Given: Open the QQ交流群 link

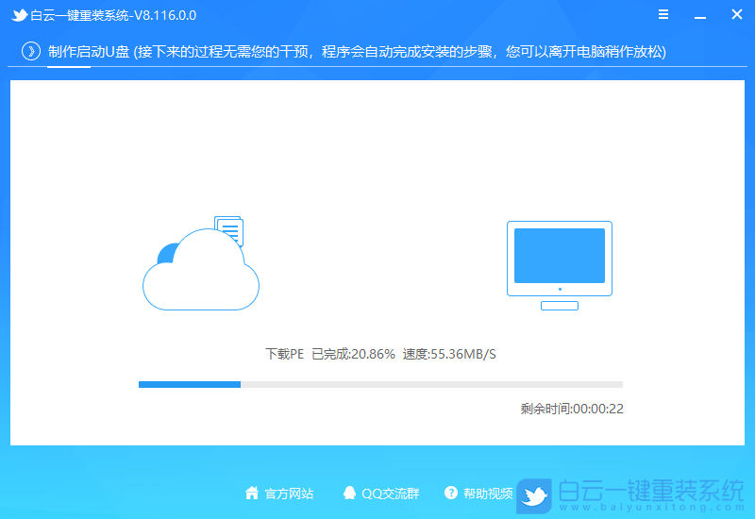Looking at the screenshot, I should (x=391, y=494).
